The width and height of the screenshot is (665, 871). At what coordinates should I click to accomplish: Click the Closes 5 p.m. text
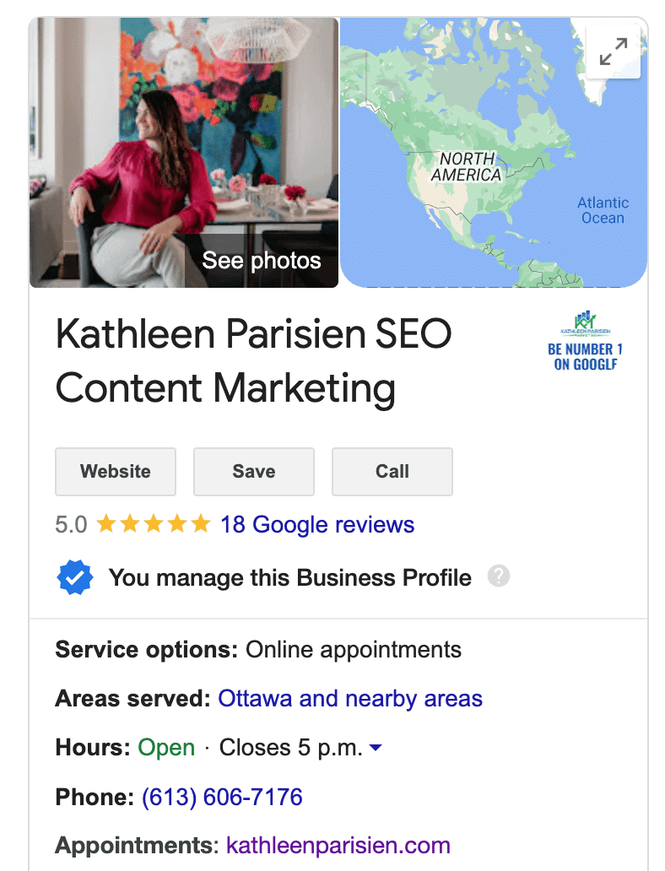(290, 748)
